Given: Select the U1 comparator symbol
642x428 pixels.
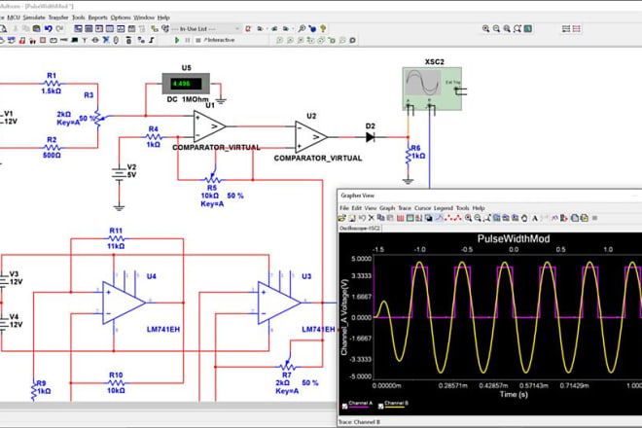Looking at the screenshot, I should tap(209, 126).
